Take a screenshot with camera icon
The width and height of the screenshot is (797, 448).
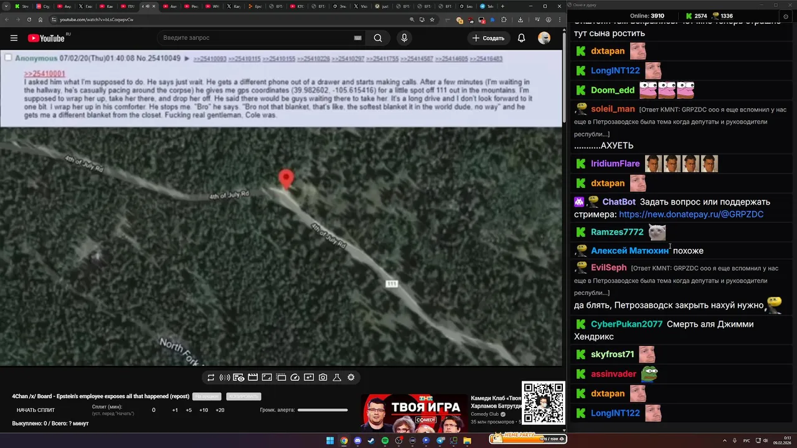click(323, 378)
